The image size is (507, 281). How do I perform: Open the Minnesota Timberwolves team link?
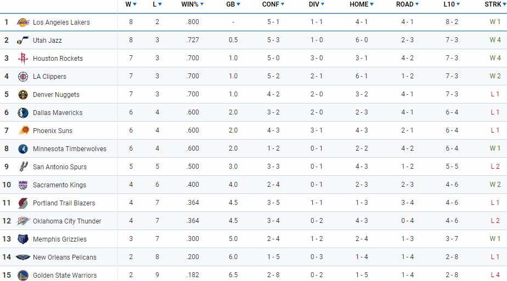(x=70, y=149)
